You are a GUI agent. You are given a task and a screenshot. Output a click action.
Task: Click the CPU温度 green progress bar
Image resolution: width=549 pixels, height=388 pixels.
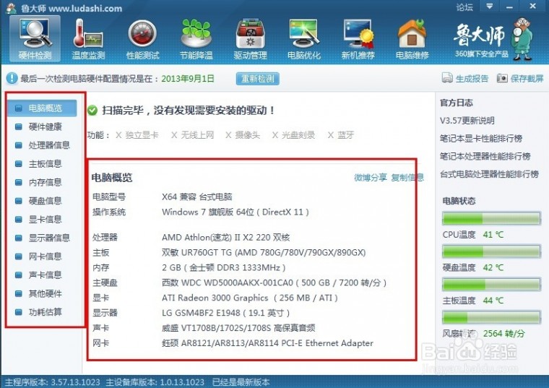coord(491,218)
